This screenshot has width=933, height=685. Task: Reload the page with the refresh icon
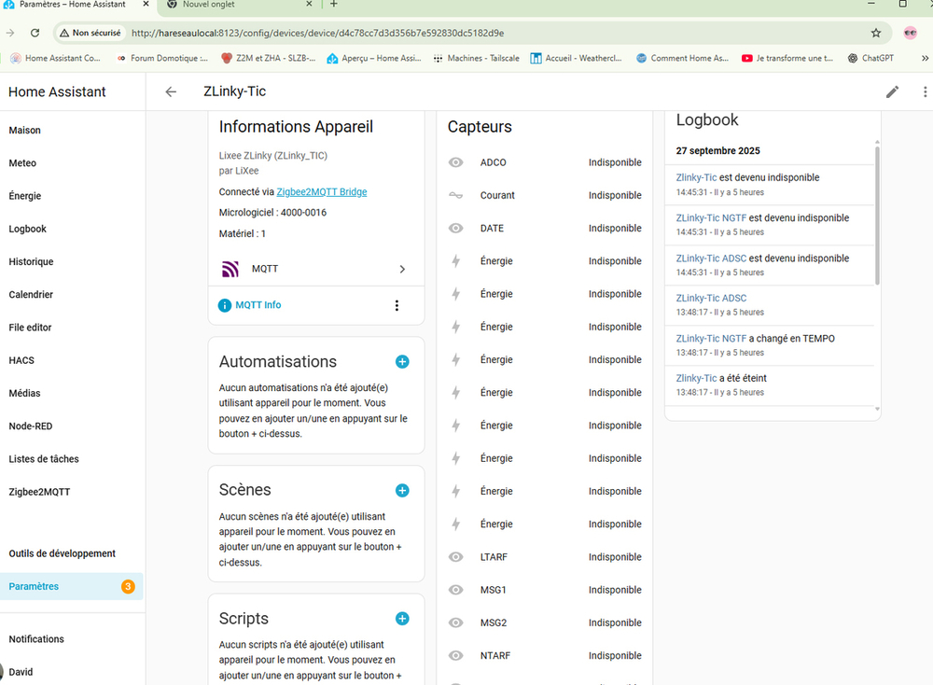(x=35, y=34)
